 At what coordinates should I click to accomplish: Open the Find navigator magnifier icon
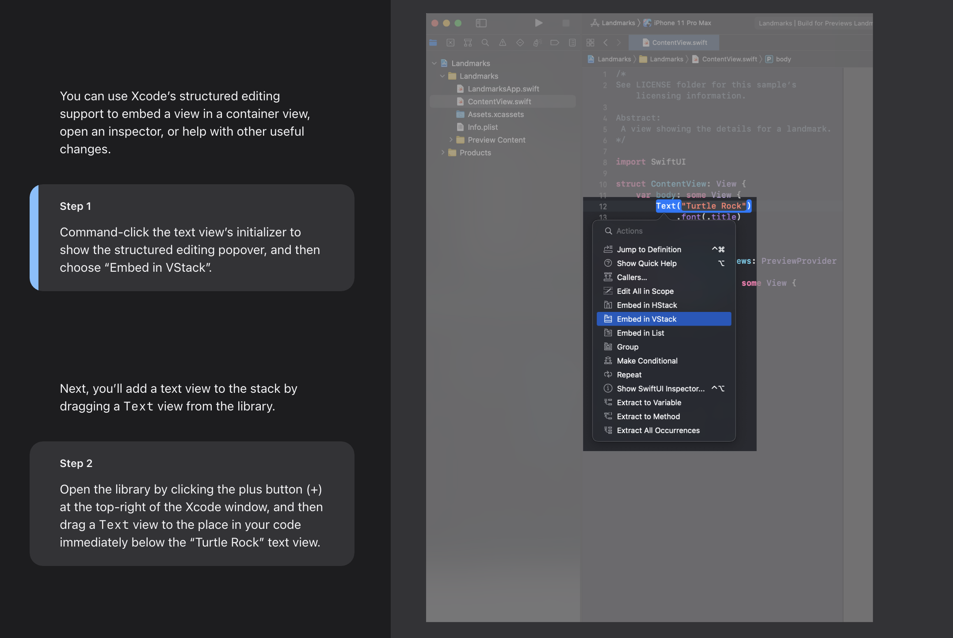click(x=485, y=43)
